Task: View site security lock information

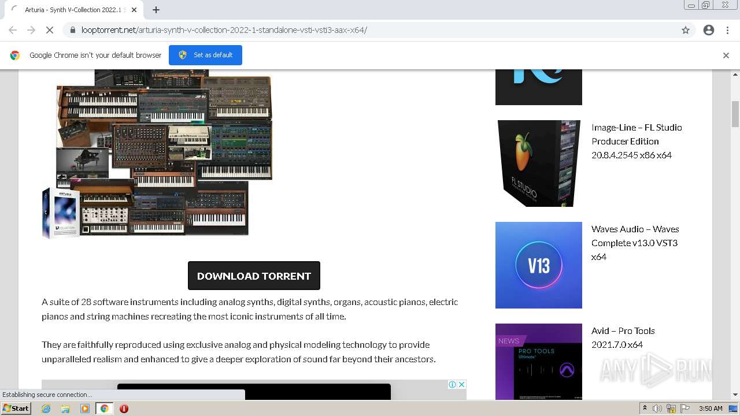Action: click(x=72, y=30)
